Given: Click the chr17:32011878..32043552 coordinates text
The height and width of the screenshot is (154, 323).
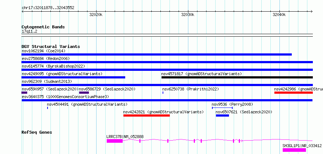Looking at the screenshot, I should coord(48,8).
